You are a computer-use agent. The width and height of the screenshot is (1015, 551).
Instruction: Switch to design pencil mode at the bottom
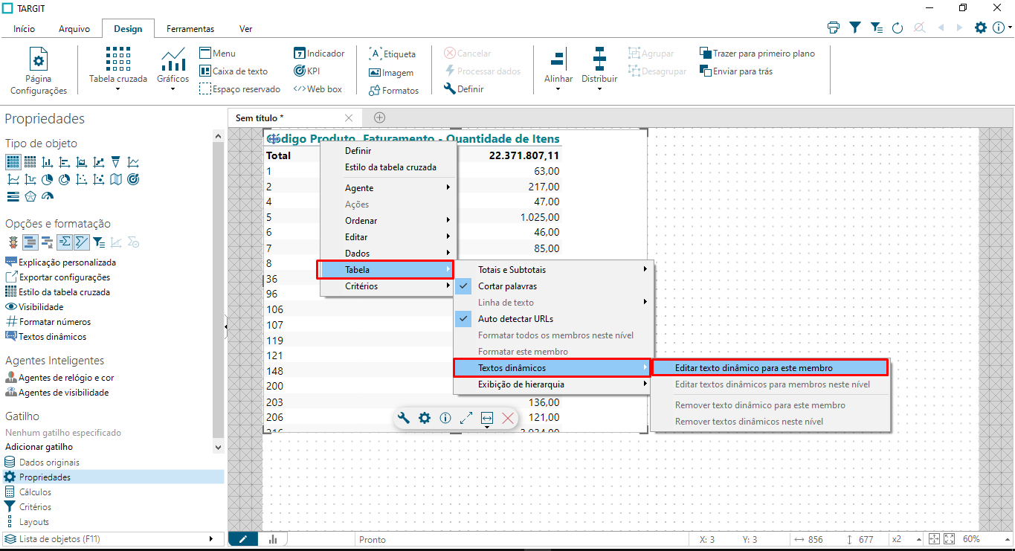point(243,539)
